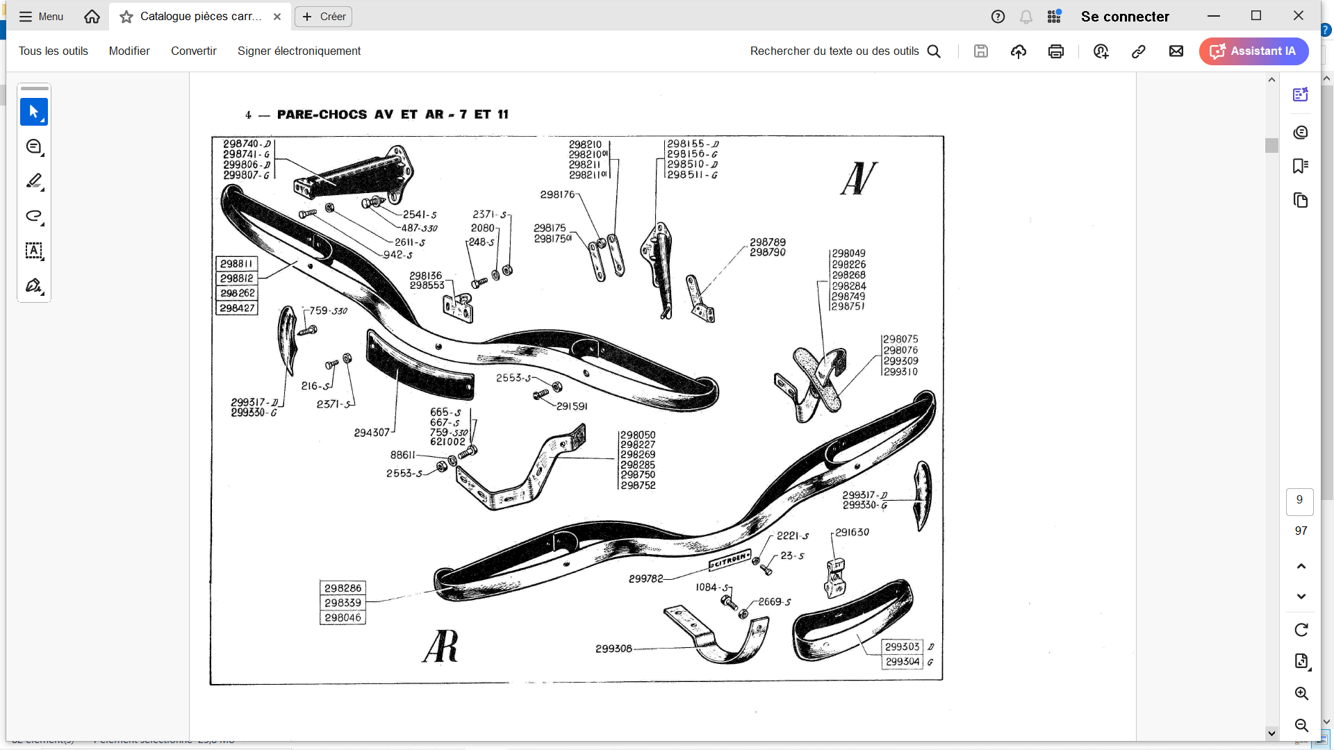The width and height of the screenshot is (1334, 750).
Task: Open the apps grid launcher
Action: [1054, 17]
